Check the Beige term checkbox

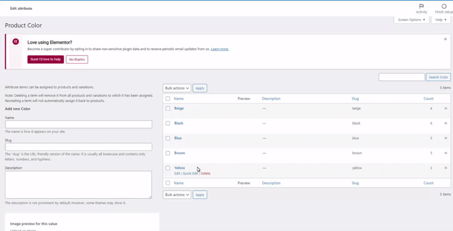[168, 109]
